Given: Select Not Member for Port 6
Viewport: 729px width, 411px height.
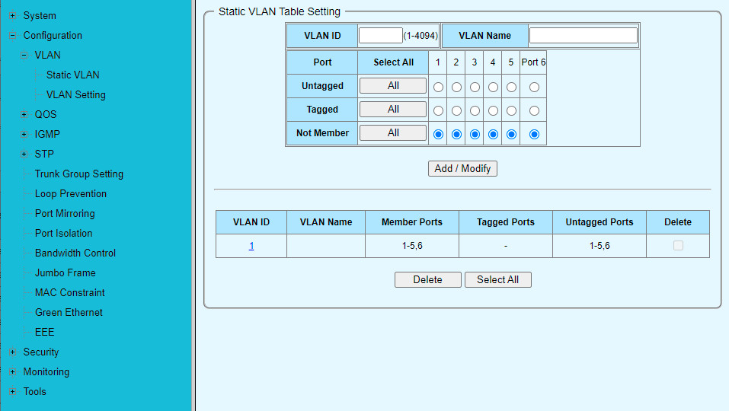Looking at the screenshot, I should pos(534,135).
